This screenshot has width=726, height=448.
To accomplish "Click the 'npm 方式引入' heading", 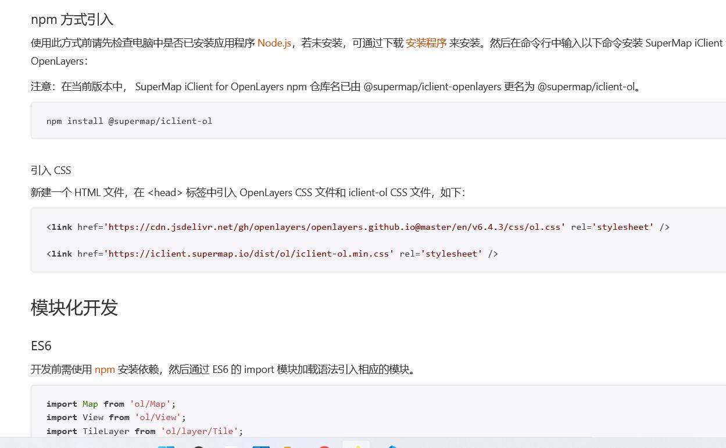I will click(x=72, y=19).
